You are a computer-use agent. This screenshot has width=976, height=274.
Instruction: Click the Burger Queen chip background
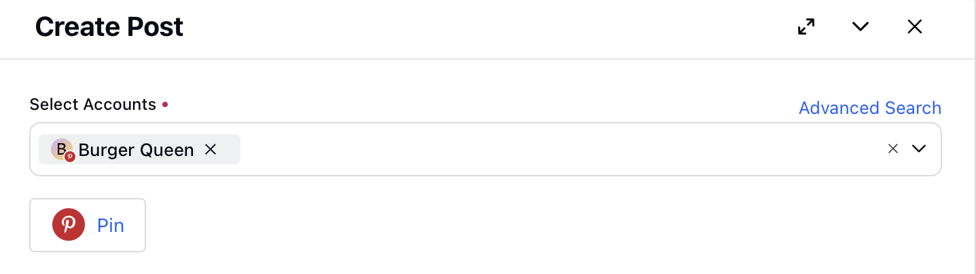tap(139, 149)
